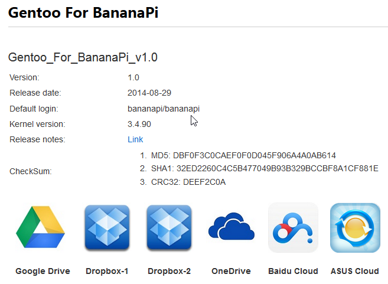Click the Google Drive text label

(x=43, y=272)
